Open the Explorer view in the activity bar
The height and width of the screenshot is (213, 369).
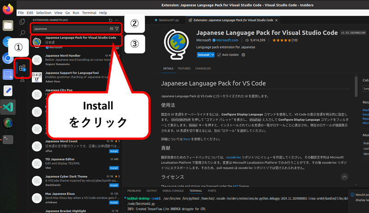pos(22,22)
